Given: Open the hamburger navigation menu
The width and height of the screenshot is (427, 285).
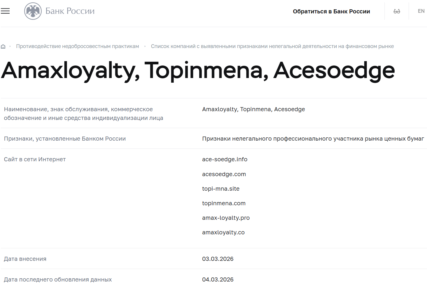Looking at the screenshot, I should 5,11.
